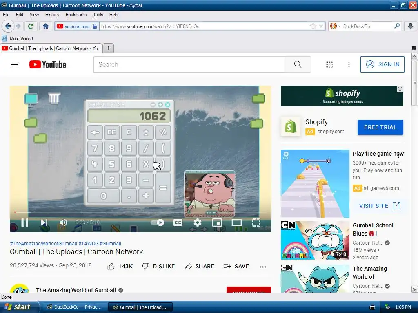The width and height of the screenshot is (418, 313).
Task: Like the video with thumbs up 143K
Action: (120, 266)
